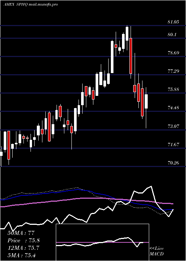Click the <<Live MACD label

157,251
